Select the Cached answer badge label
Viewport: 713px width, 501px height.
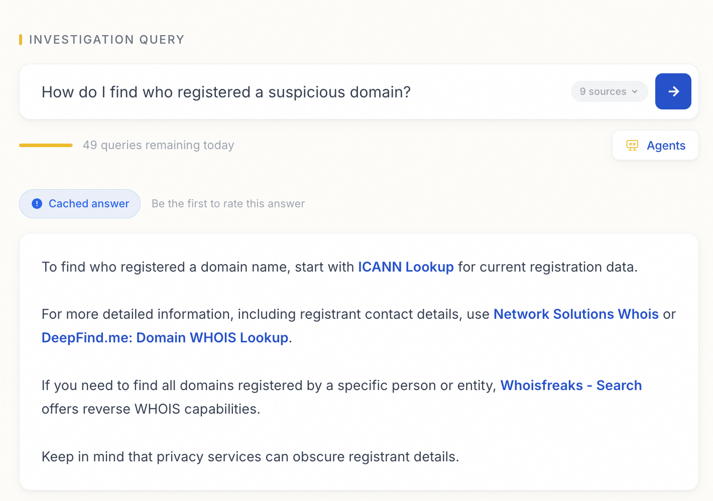click(x=89, y=204)
